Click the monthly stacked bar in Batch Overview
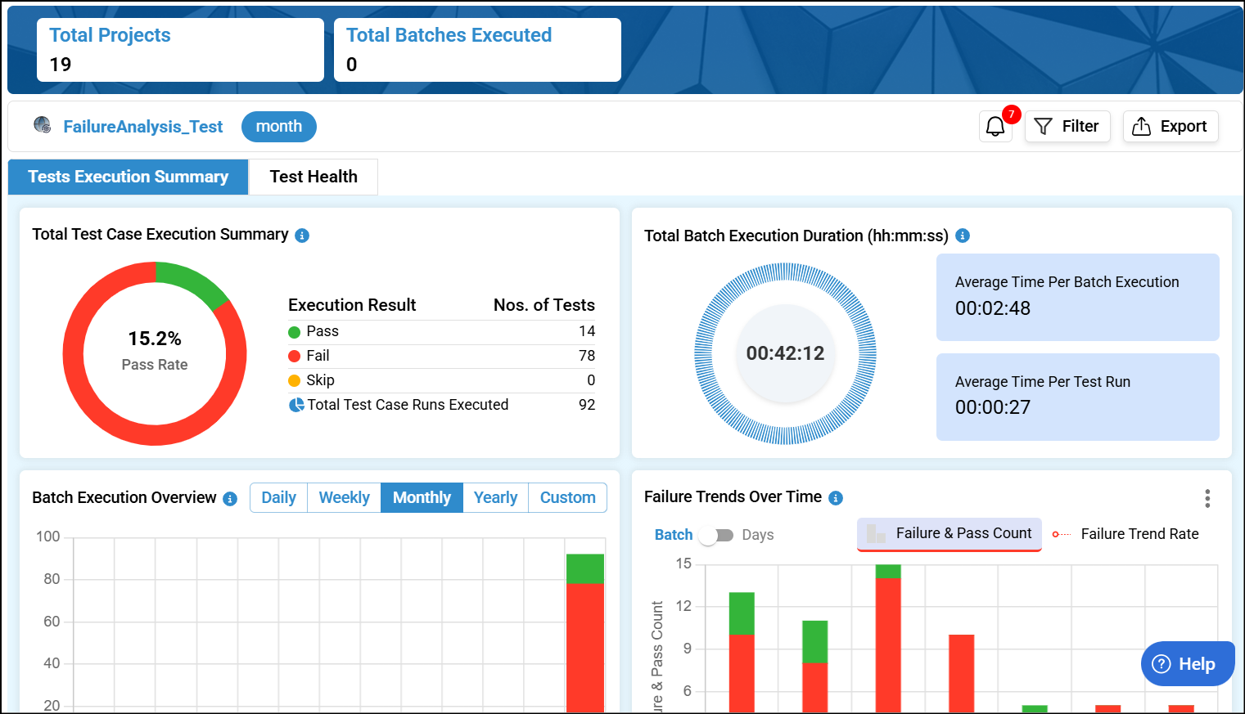The image size is (1245, 714). pos(585,633)
